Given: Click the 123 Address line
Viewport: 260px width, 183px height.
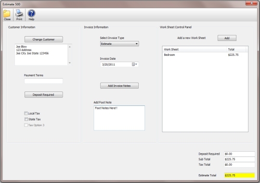Looking at the screenshot, I should pyautogui.click(x=24, y=50).
